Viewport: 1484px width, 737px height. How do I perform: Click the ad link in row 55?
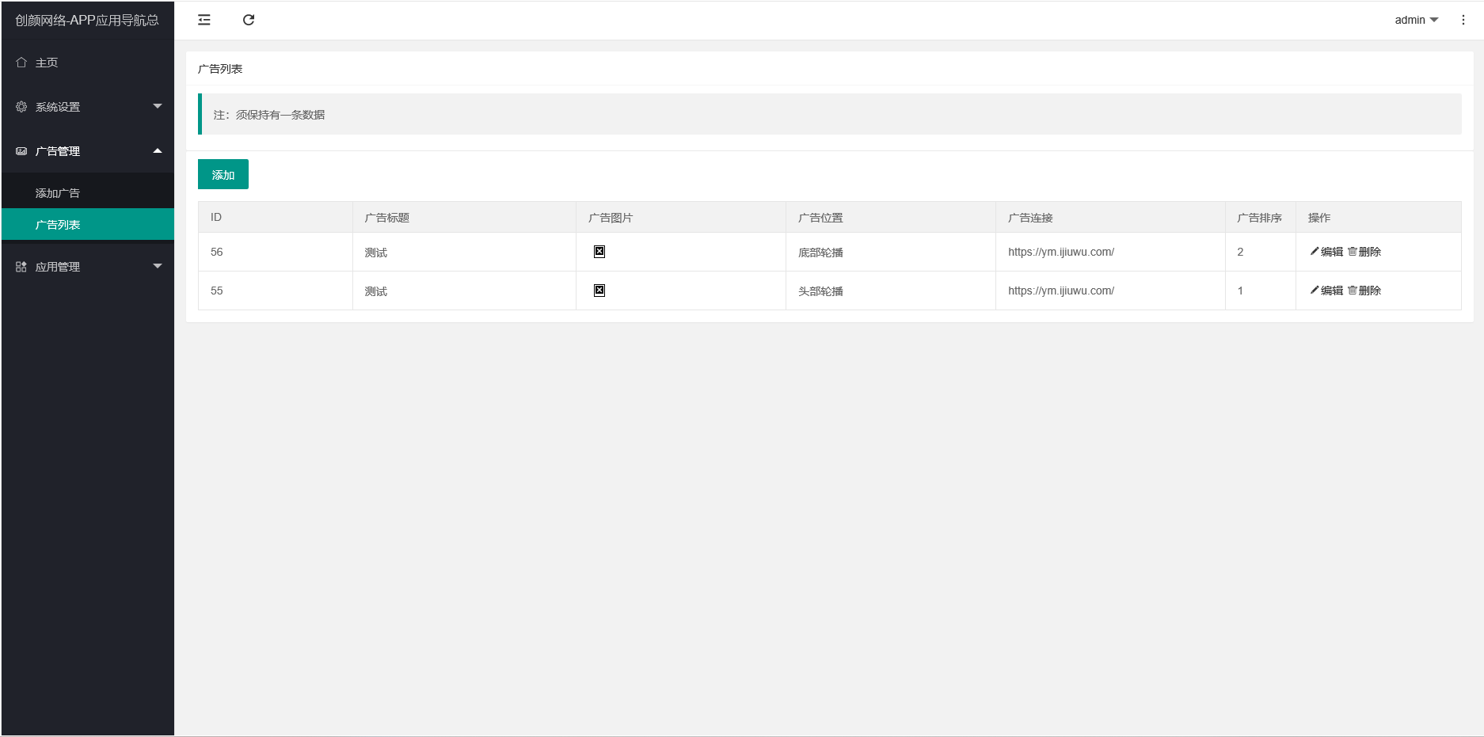tap(1061, 291)
